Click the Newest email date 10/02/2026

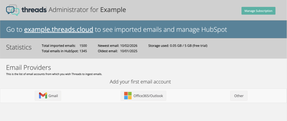coord(129,45)
